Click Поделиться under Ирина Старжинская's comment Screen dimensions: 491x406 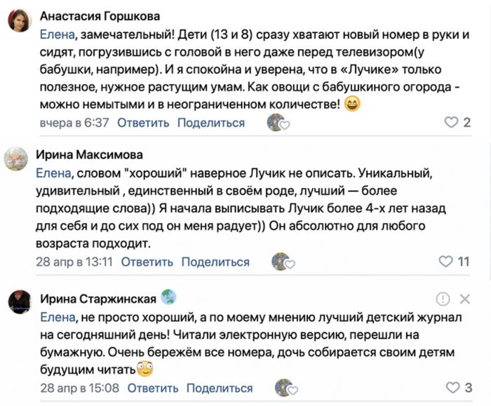coord(219,388)
